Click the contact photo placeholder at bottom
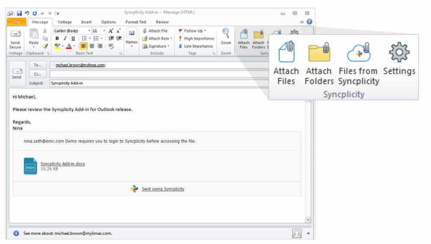Image resolution: width=431 pixels, height=244 pixels. pos(296,233)
